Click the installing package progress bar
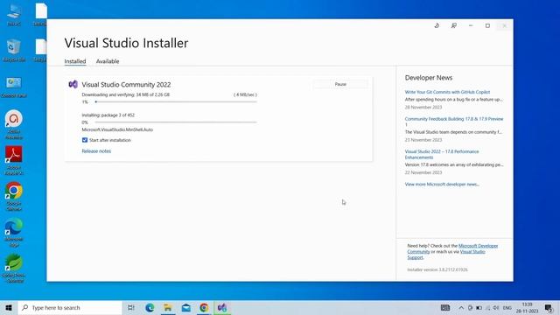 [176, 122]
